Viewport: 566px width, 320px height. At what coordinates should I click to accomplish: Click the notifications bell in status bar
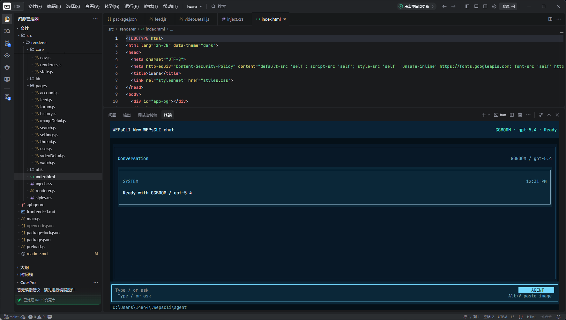pyautogui.click(x=558, y=317)
